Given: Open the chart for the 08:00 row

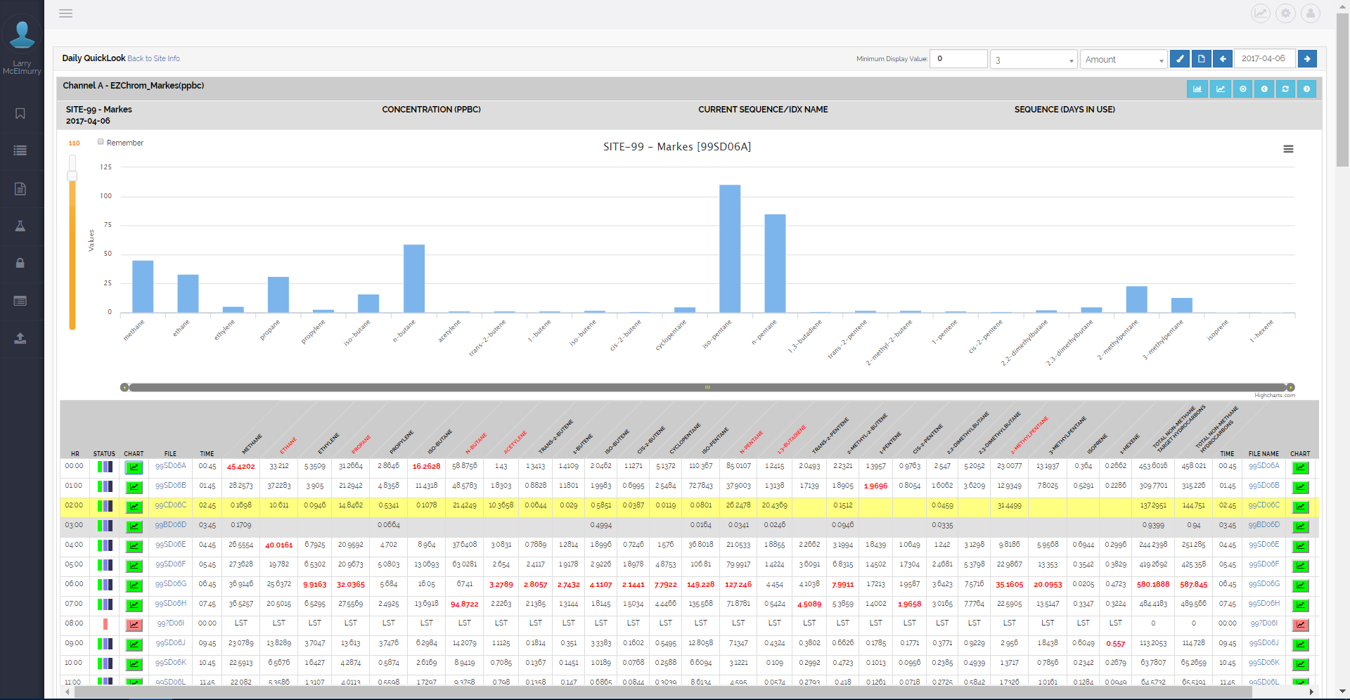Looking at the screenshot, I should (134, 624).
